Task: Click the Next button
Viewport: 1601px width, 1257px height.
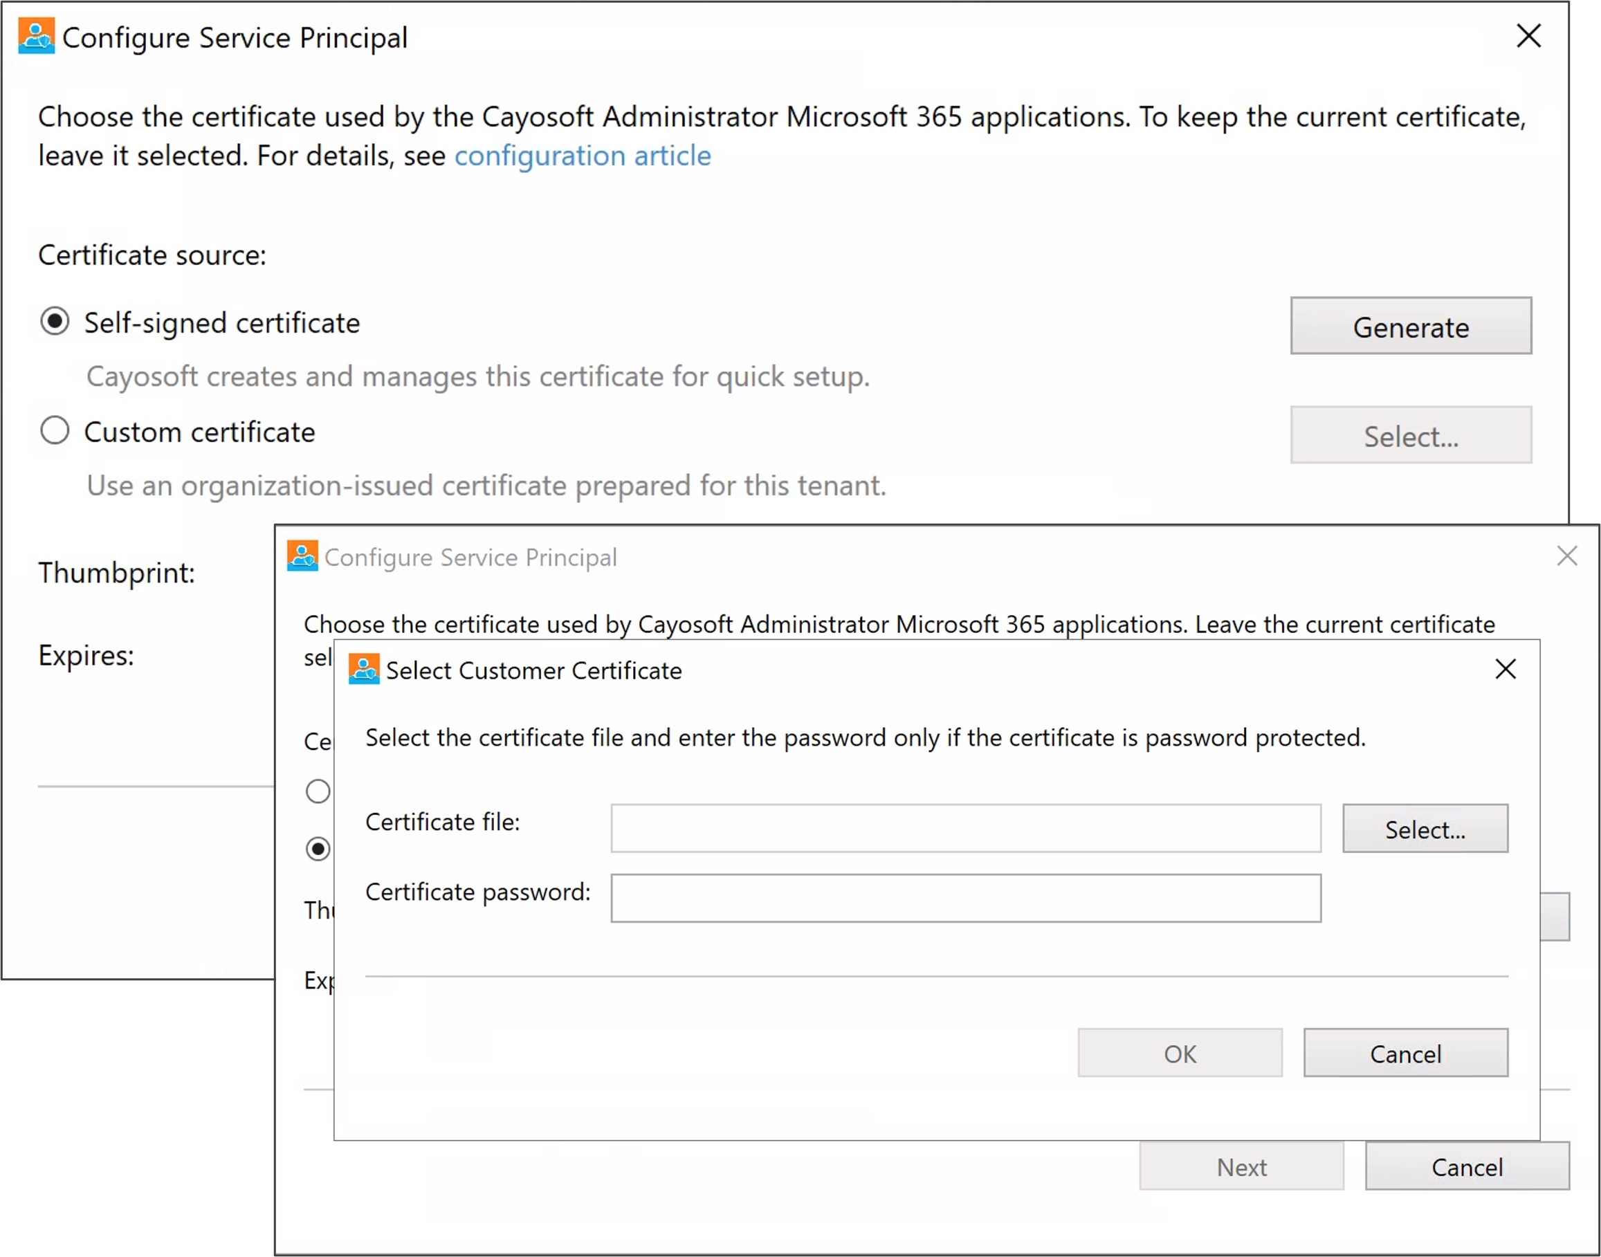Action: coord(1242,1166)
